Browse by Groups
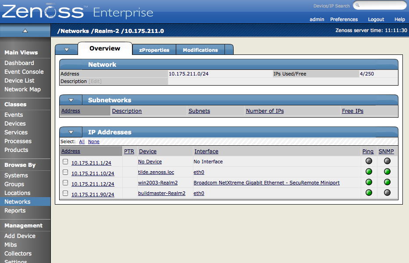 [14, 184]
